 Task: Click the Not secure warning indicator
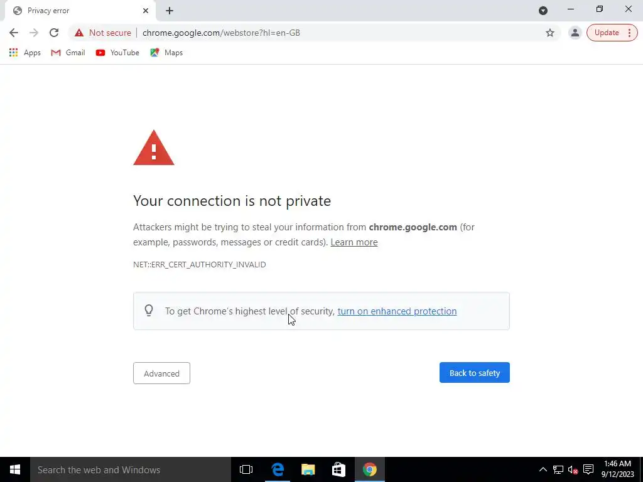(x=103, y=33)
